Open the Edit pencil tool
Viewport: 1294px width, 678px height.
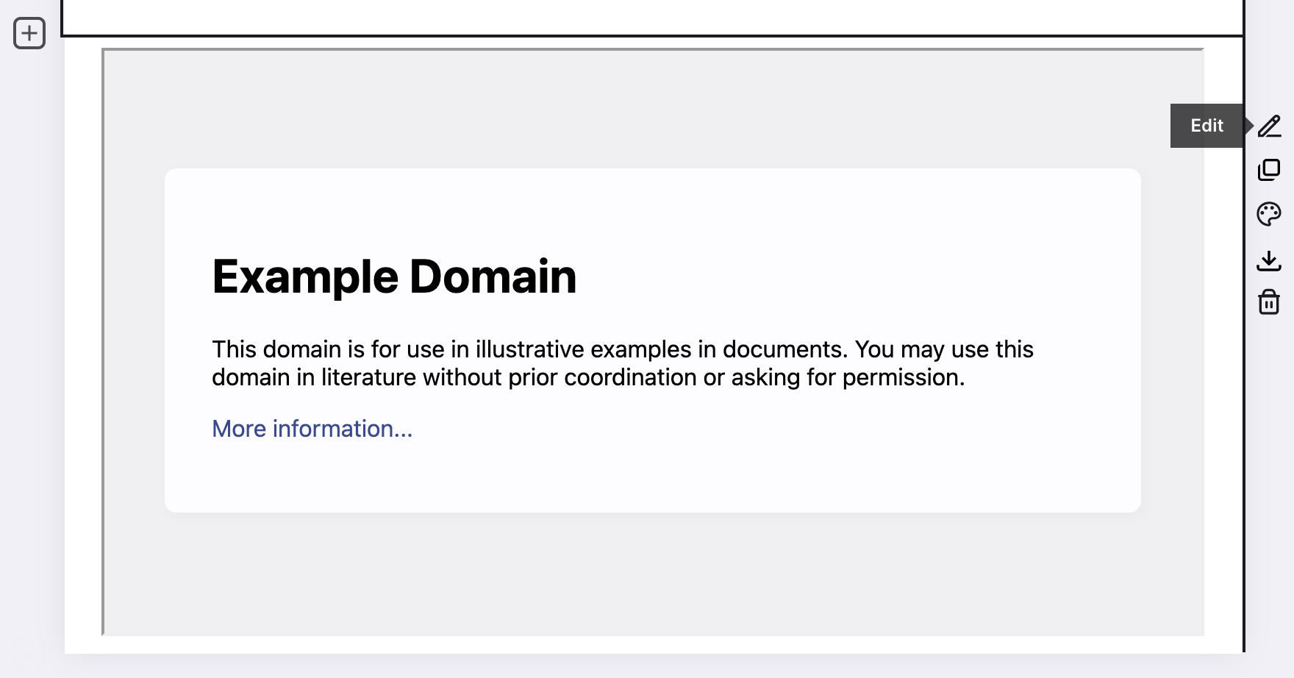tap(1269, 126)
